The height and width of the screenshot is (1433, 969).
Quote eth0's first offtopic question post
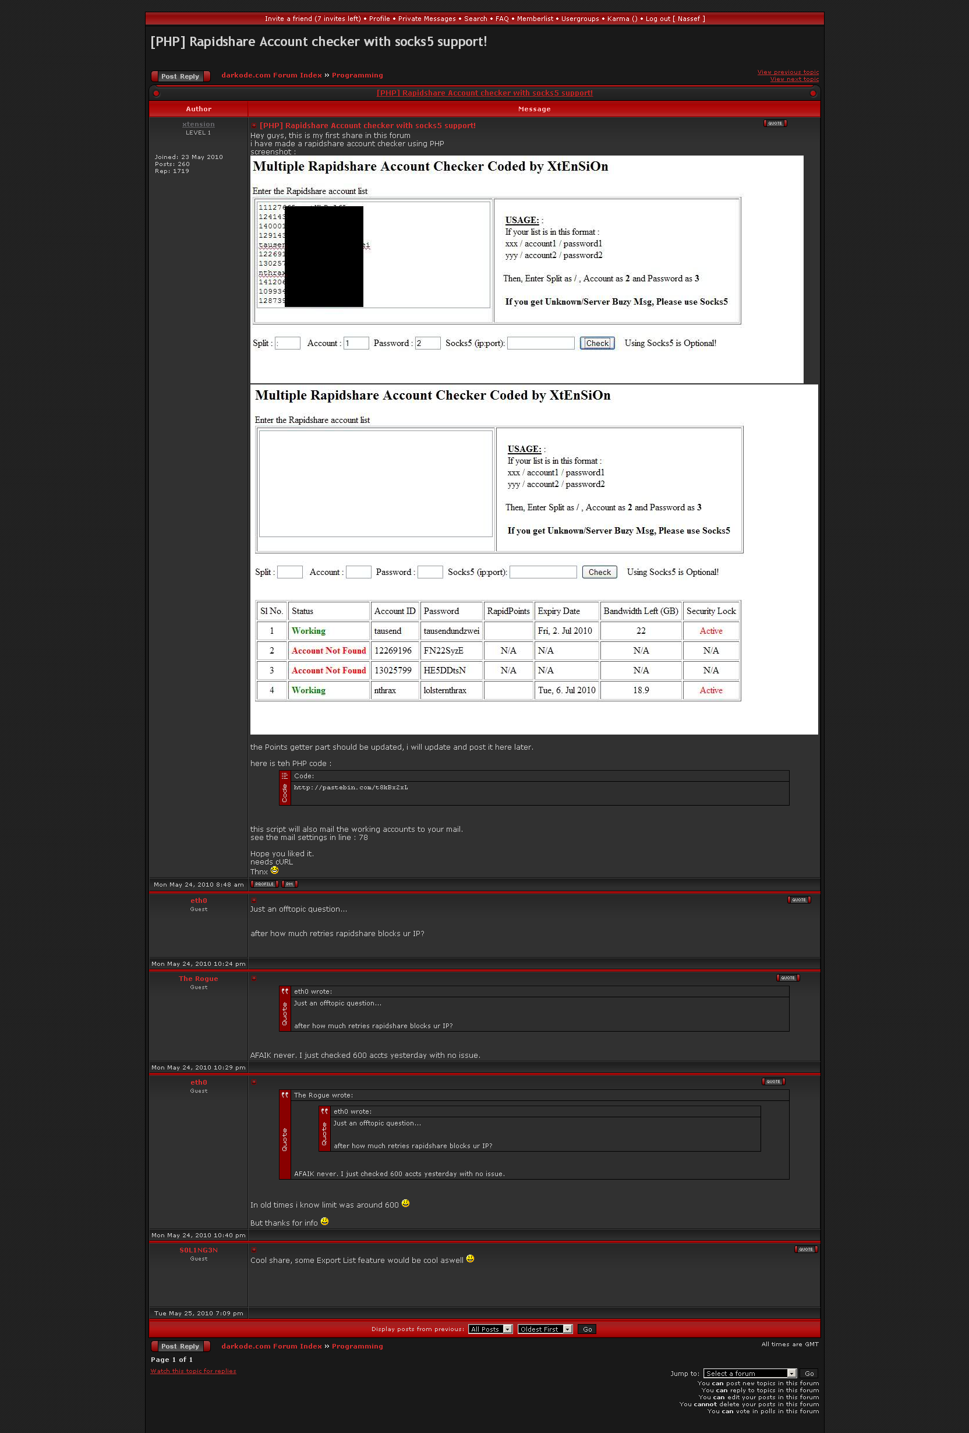pos(798,899)
